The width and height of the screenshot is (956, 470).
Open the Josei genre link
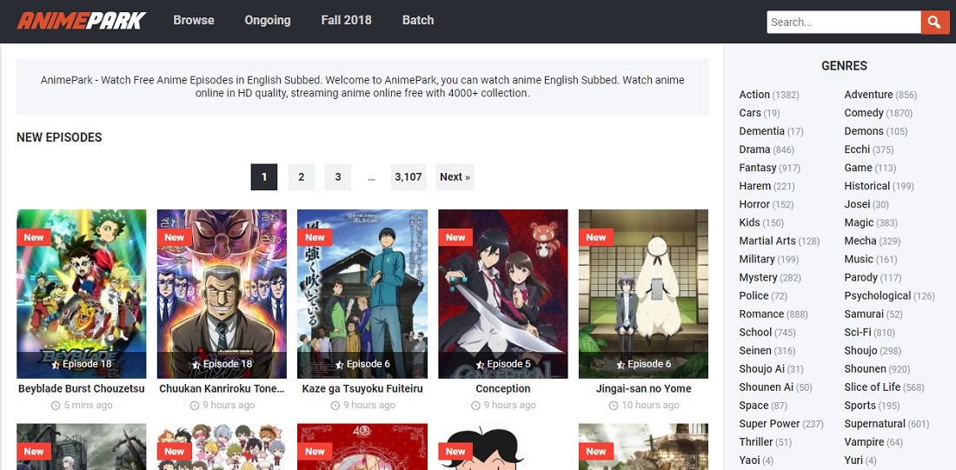pyautogui.click(x=857, y=204)
